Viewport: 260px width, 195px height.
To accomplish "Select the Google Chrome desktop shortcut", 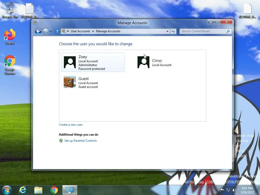I will (x=10, y=65).
